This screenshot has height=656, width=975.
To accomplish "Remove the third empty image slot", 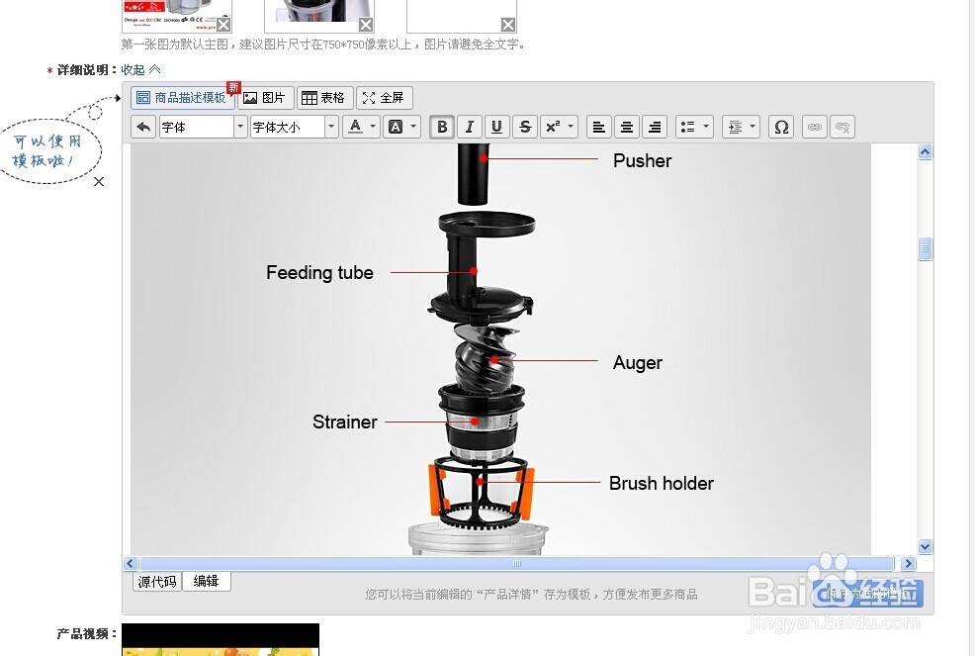I will tap(508, 25).
